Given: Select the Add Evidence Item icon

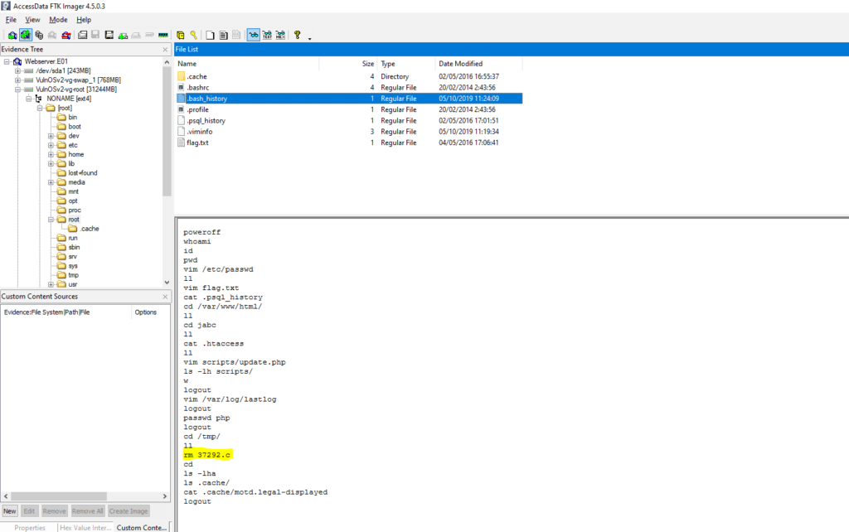Looking at the screenshot, I should 11,34.
